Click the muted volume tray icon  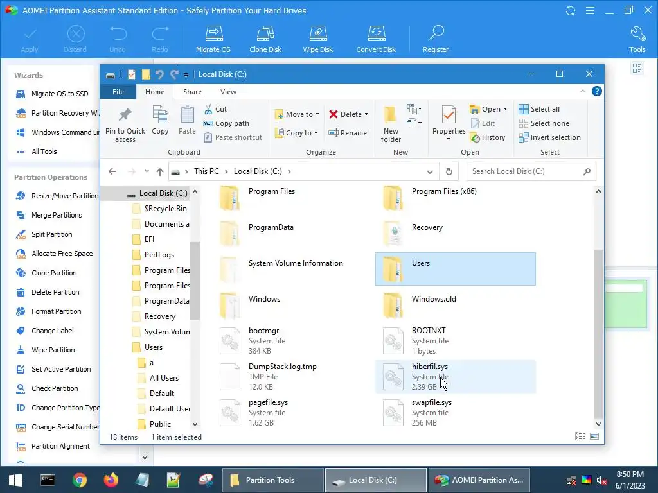coord(601,480)
